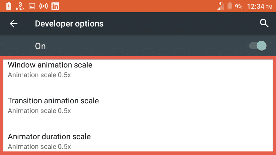Viewport: 276px width, 155px height.
Task: Tap the 9% battery percentage text
Action: (x=239, y=6)
